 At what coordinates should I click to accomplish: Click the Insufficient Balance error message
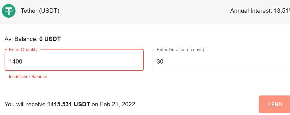coord(28,77)
